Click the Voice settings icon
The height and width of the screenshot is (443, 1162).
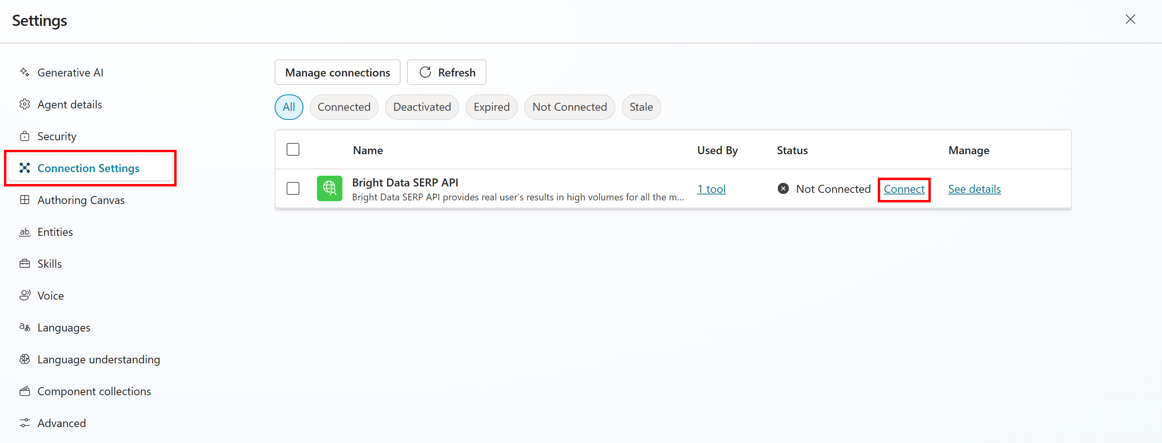[x=25, y=296]
